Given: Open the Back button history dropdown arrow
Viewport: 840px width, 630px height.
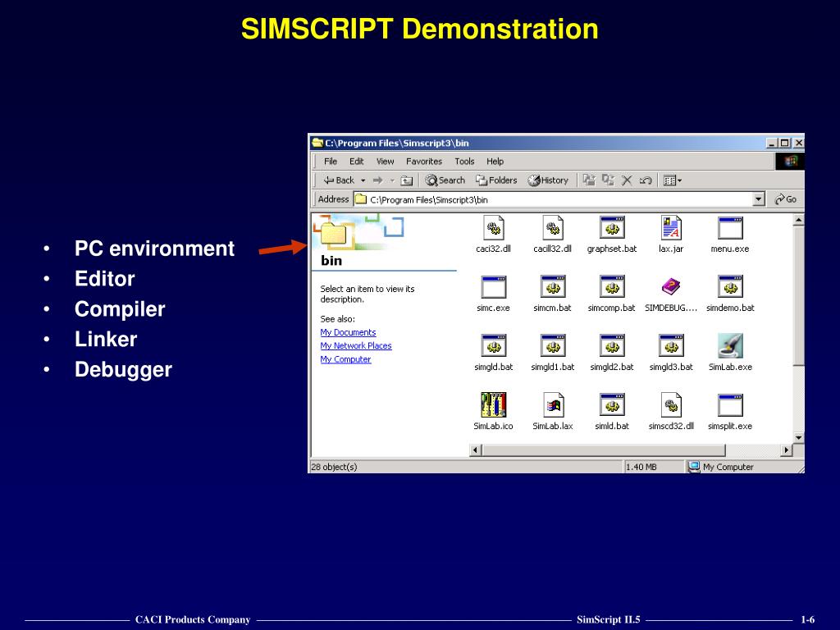Looking at the screenshot, I should [x=363, y=180].
